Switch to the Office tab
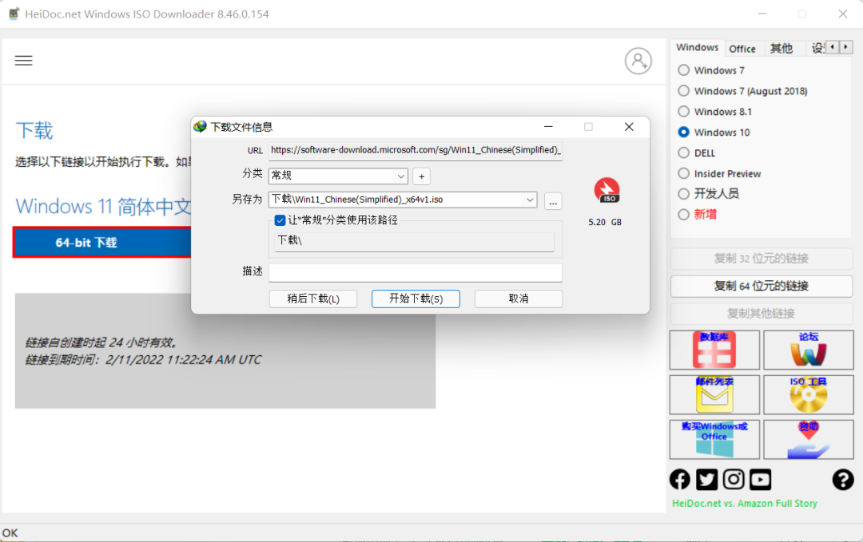The height and width of the screenshot is (542, 863). pyautogui.click(x=742, y=49)
